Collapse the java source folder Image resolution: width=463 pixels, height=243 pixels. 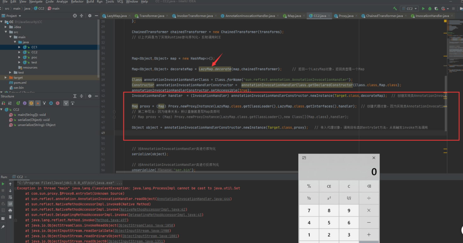[x=15, y=42]
